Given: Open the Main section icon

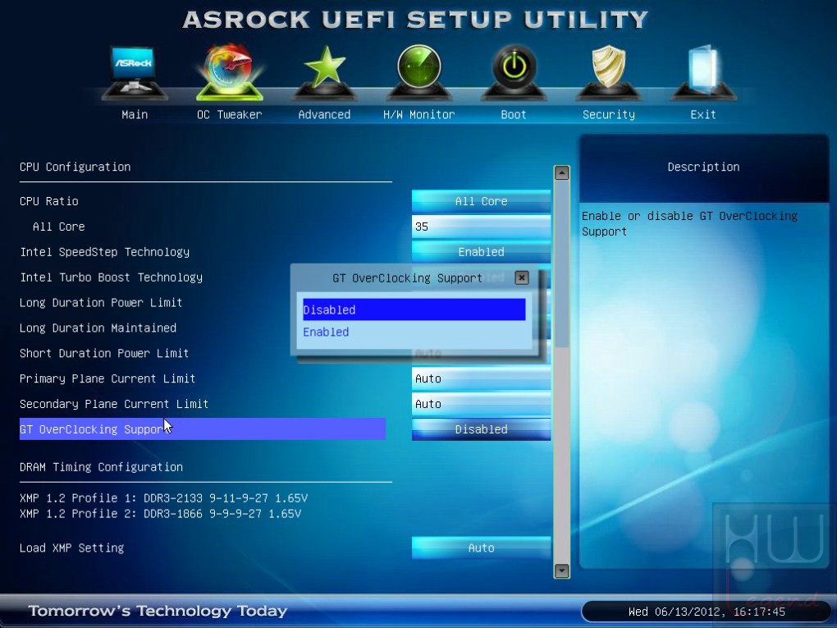Looking at the screenshot, I should [x=135, y=72].
